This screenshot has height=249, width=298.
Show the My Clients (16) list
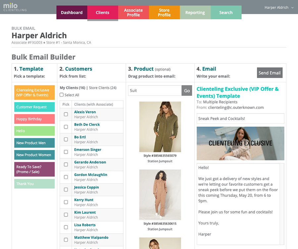73,88
